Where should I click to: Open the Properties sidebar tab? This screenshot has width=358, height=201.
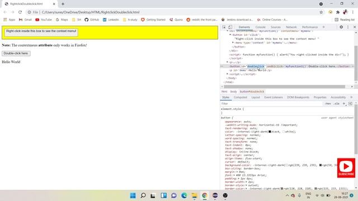click(320, 97)
